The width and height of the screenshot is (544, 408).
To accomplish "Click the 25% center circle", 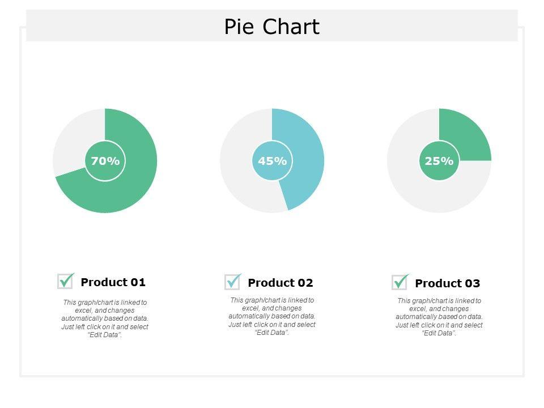I will point(439,161).
